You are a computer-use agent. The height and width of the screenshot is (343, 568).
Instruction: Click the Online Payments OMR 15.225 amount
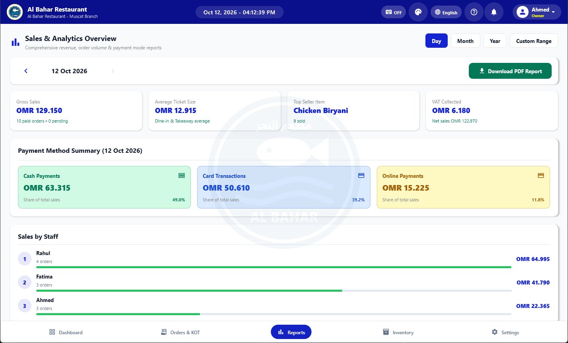tap(406, 188)
